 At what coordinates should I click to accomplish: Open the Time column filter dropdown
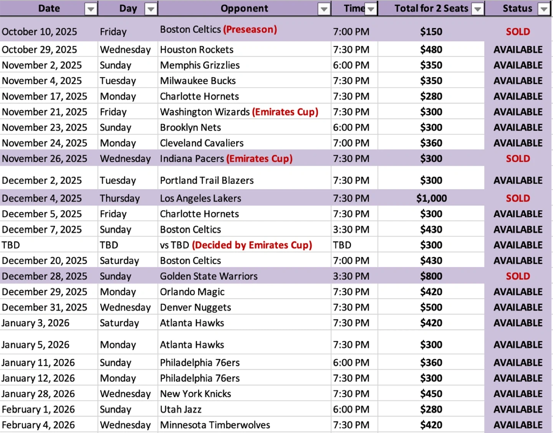371,9
